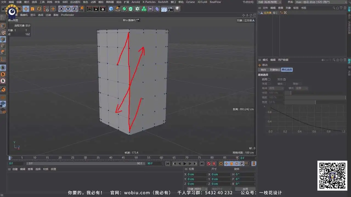
Task: Toggle the Z axis lock
Action: (74, 9)
